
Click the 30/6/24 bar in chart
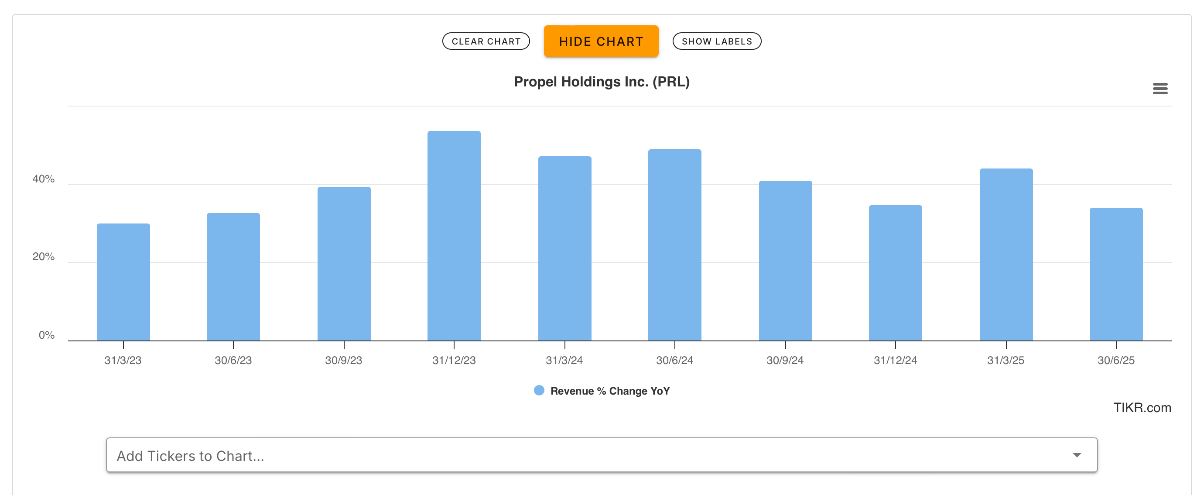674,245
